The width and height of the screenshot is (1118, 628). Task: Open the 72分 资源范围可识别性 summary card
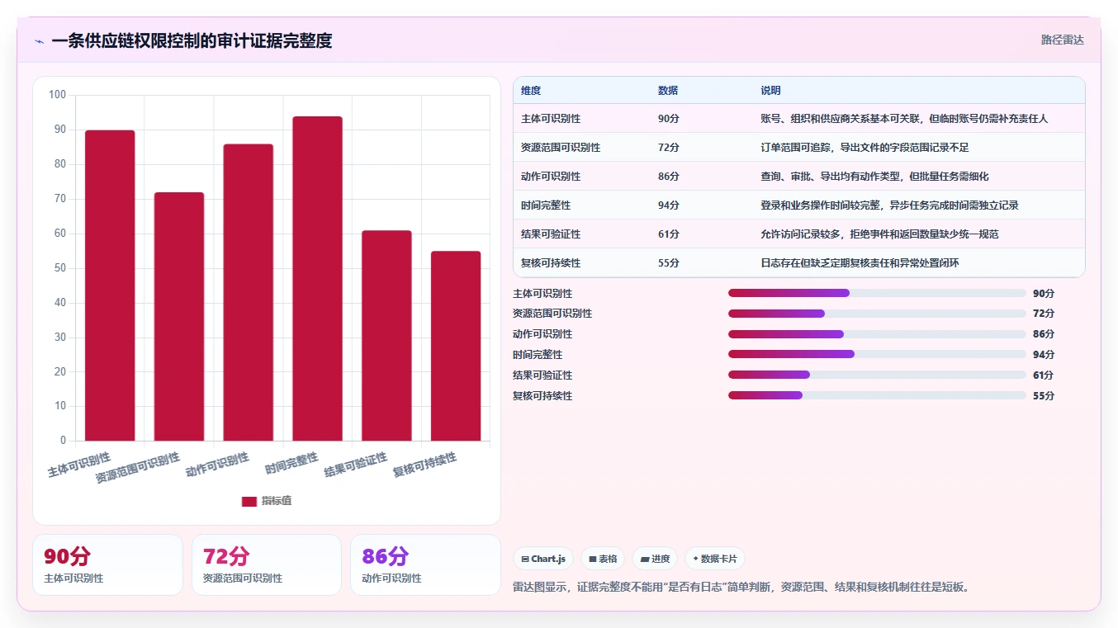click(267, 564)
